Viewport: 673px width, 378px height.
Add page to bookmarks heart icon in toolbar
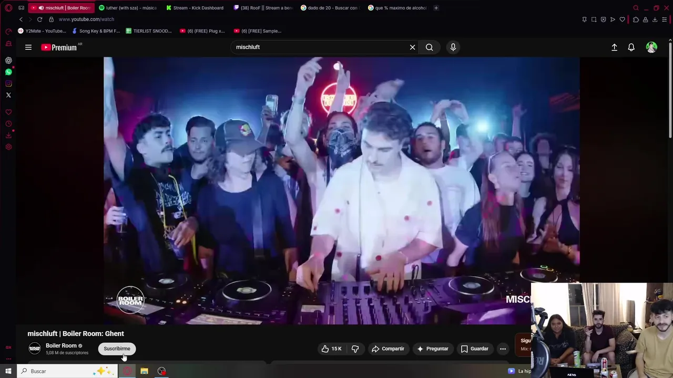[623, 19]
